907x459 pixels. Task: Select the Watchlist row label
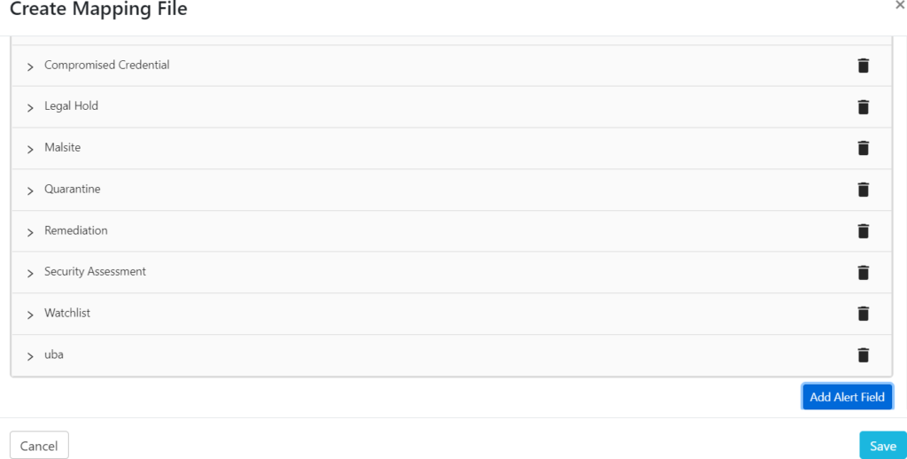(x=67, y=313)
